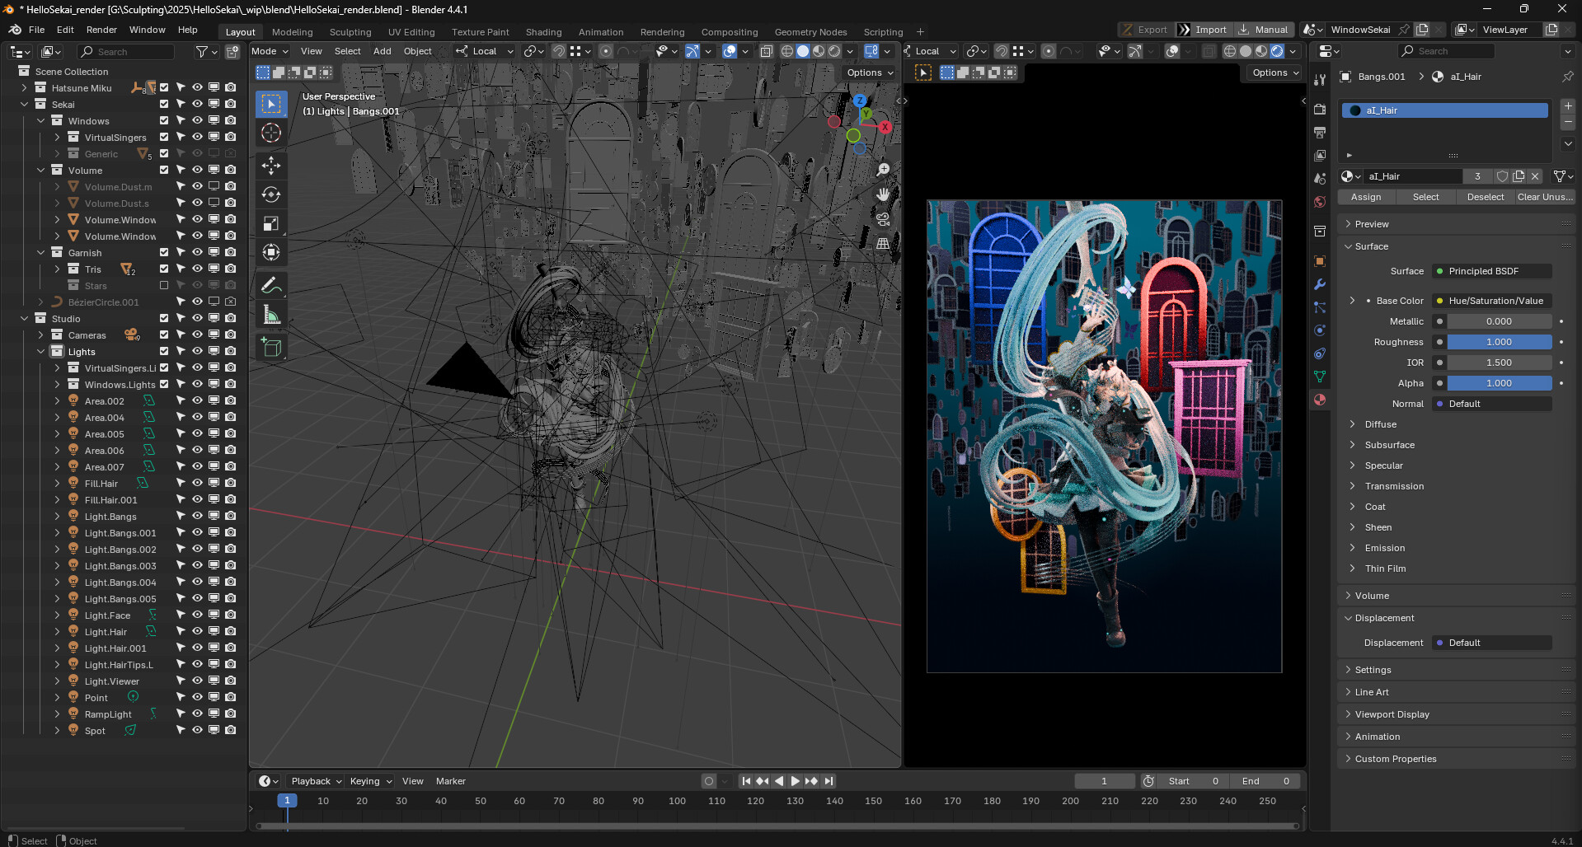Hide Area.002 light in viewport
The height and width of the screenshot is (847, 1582).
click(197, 400)
